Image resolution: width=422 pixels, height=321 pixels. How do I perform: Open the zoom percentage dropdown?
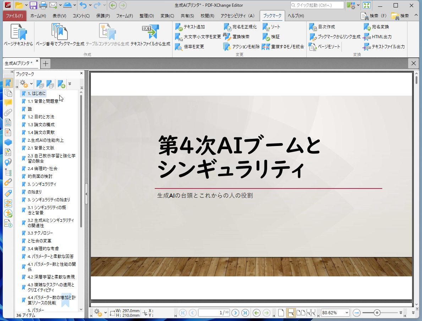[347, 312]
